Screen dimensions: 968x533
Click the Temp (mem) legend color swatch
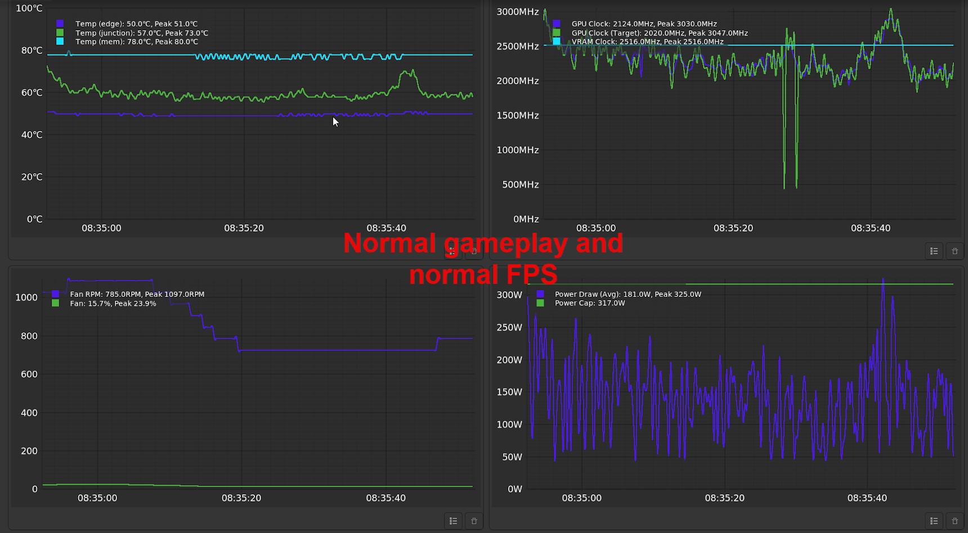(60, 42)
